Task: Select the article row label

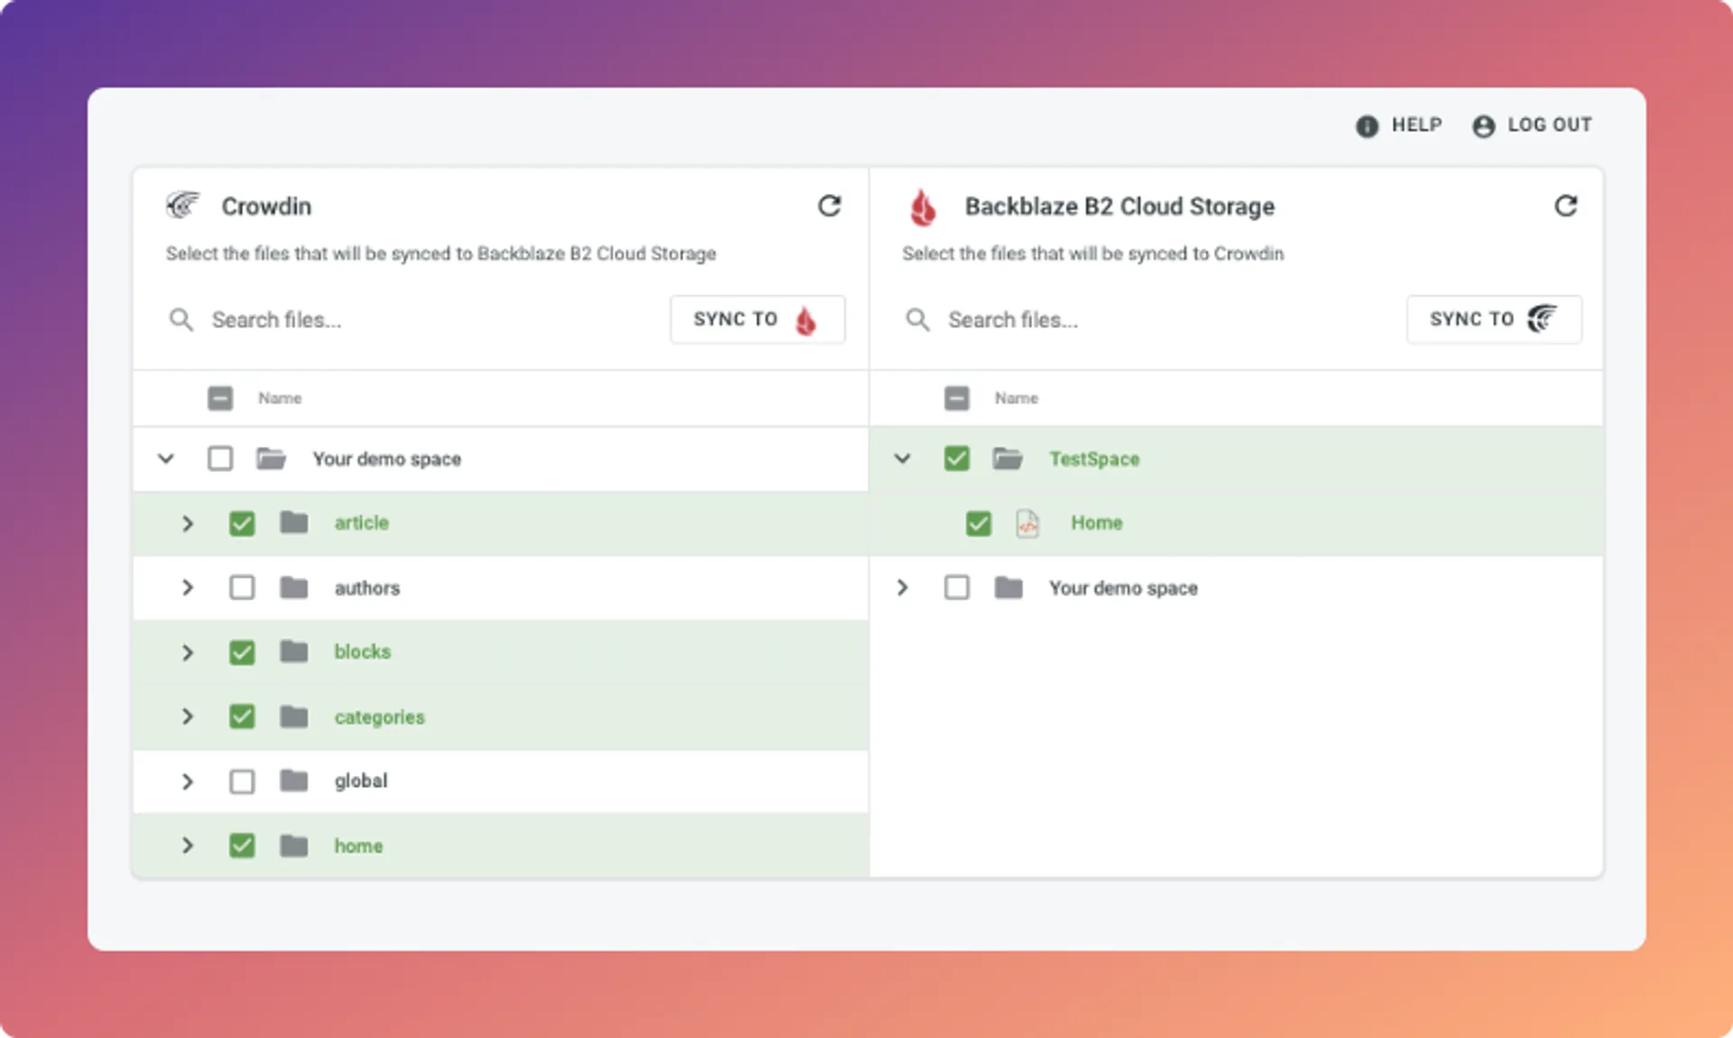Action: point(361,523)
